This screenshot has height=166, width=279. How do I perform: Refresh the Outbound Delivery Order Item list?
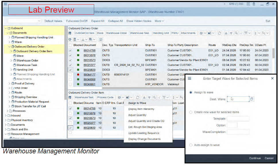tap(138, 97)
